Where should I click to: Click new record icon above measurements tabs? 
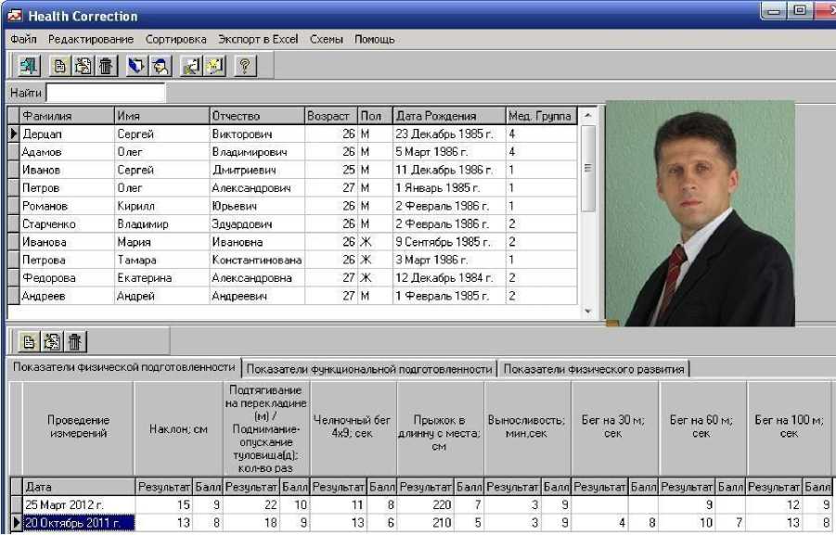tap(29, 342)
